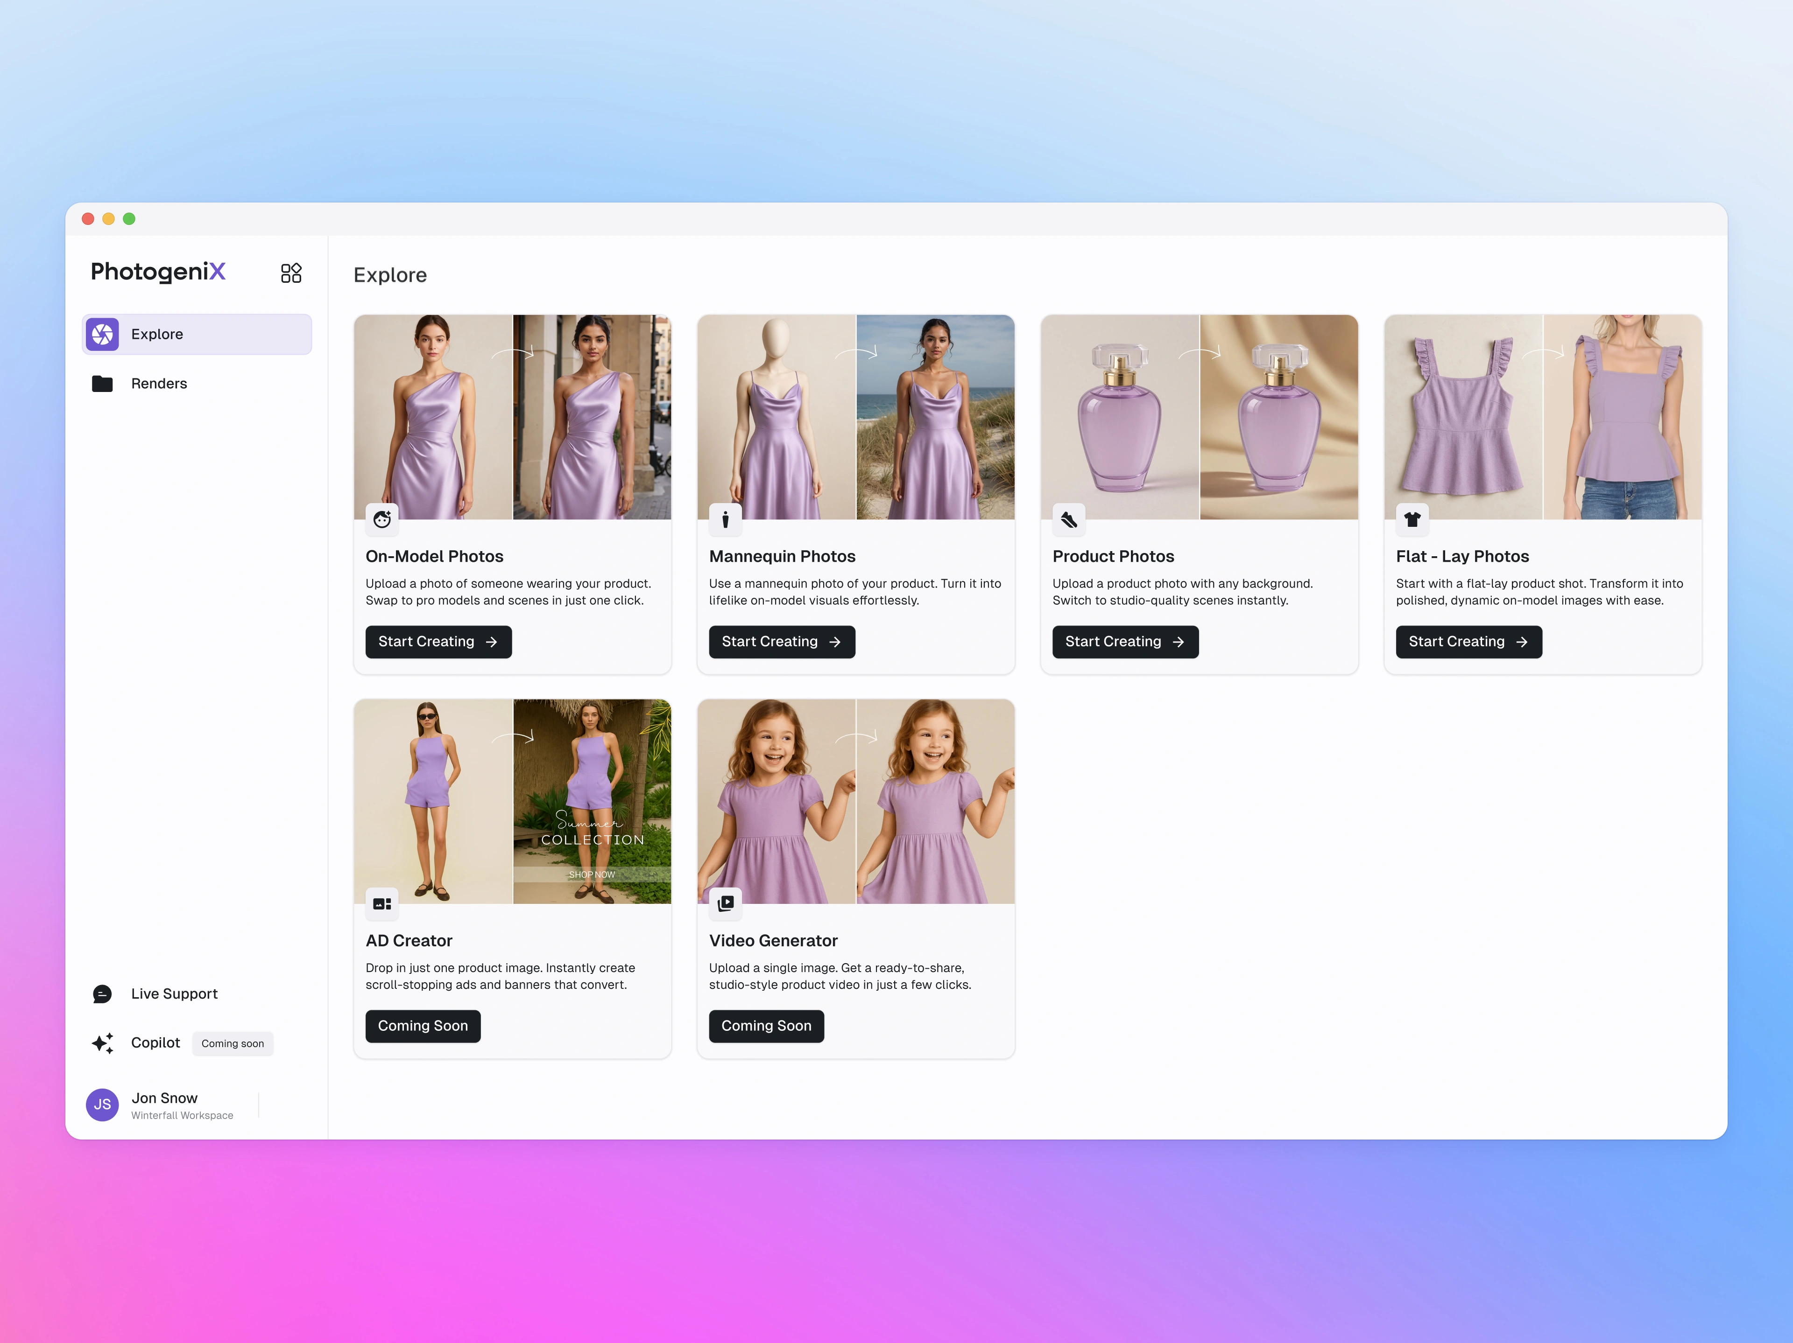Click the Explore aperture icon in the sidebar
Screen dimensions: 1793x1343
[x=103, y=335]
